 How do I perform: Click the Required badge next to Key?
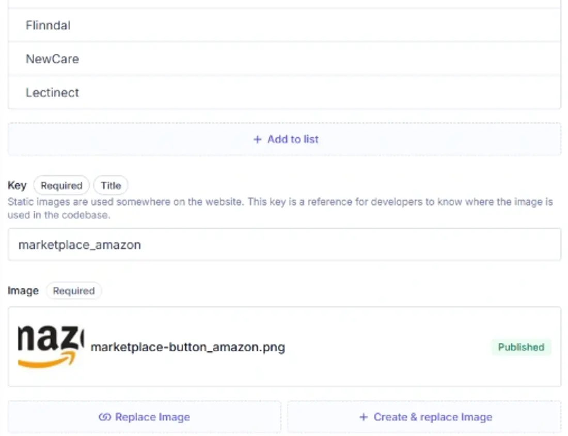click(x=61, y=185)
